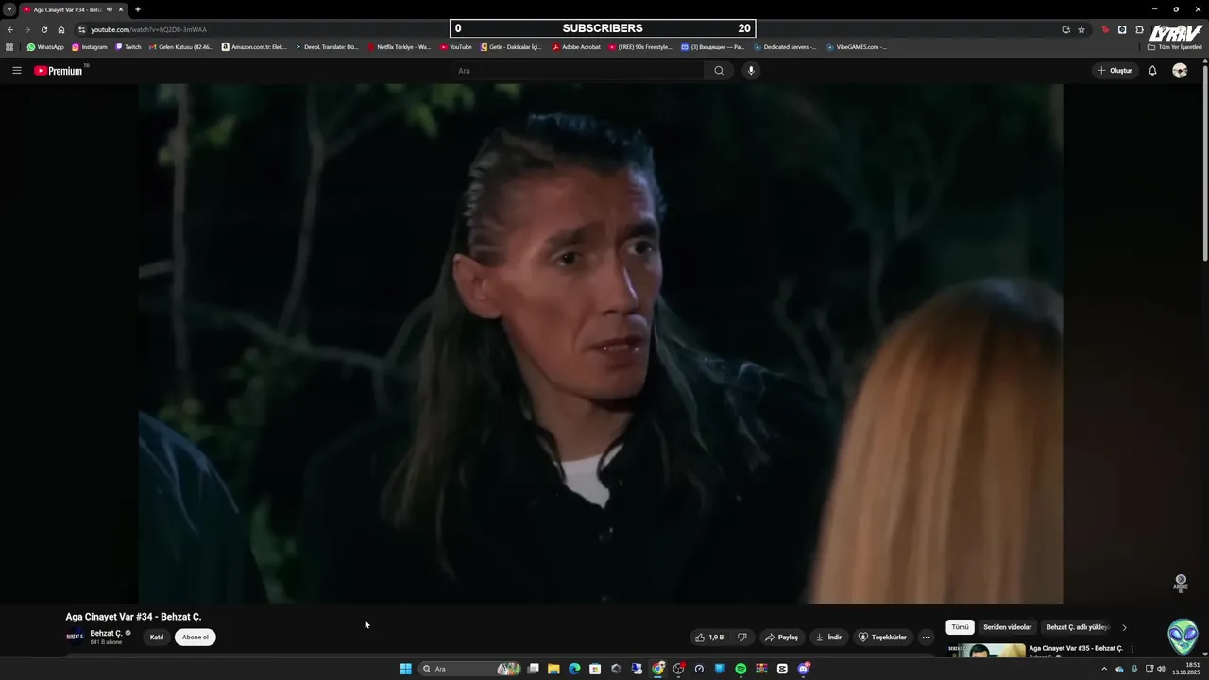Click the Teşekkürler thanks button

click(x=882, y=637)
